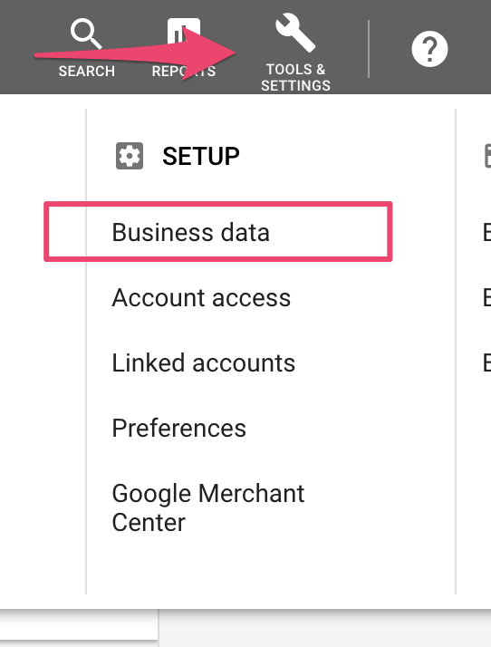Click the Setup gear icon
The height and width of the screenshot is (647, 491).
pos(130,156)
